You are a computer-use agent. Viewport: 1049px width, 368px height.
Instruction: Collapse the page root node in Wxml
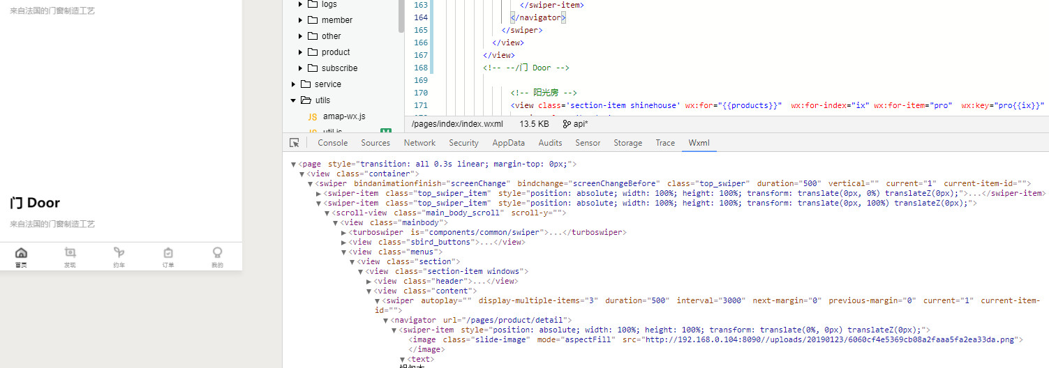pos(294,164)
